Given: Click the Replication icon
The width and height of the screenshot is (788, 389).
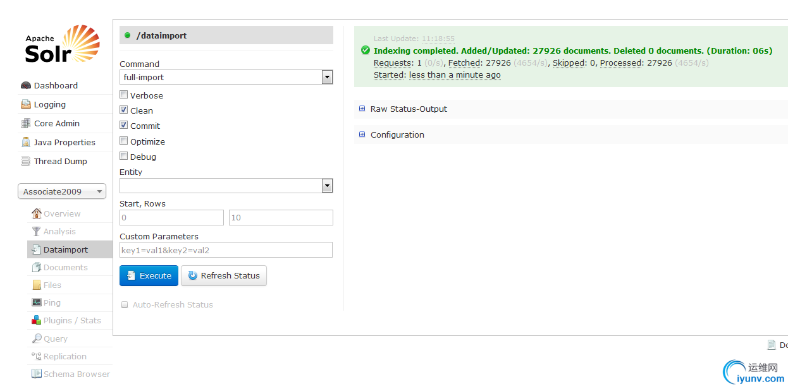Looking at the screenshot, I should pyautogui.click(x=37, y=356).
